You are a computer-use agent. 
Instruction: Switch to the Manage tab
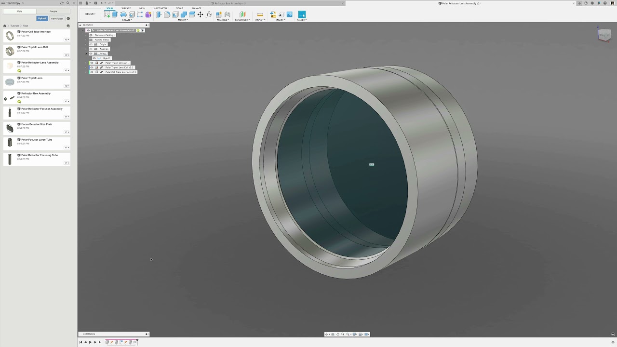(x=197, y=8)
